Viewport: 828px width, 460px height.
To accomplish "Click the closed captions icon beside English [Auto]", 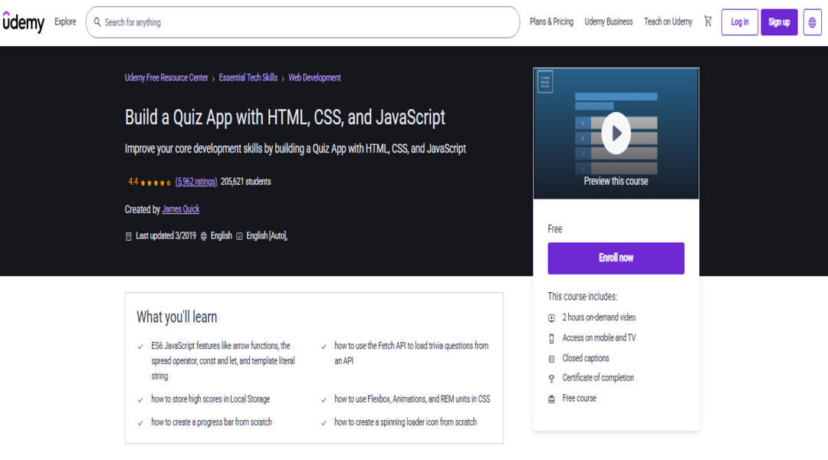I will pyautogui.click(x=239, y=236).
